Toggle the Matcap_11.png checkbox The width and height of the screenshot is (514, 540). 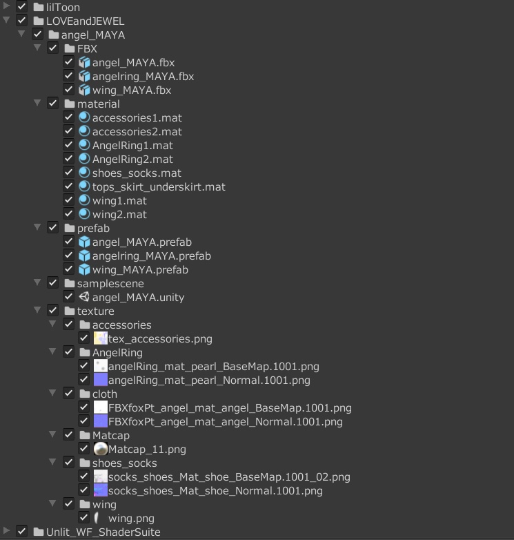pyautogui.click(x=83, y=448)
